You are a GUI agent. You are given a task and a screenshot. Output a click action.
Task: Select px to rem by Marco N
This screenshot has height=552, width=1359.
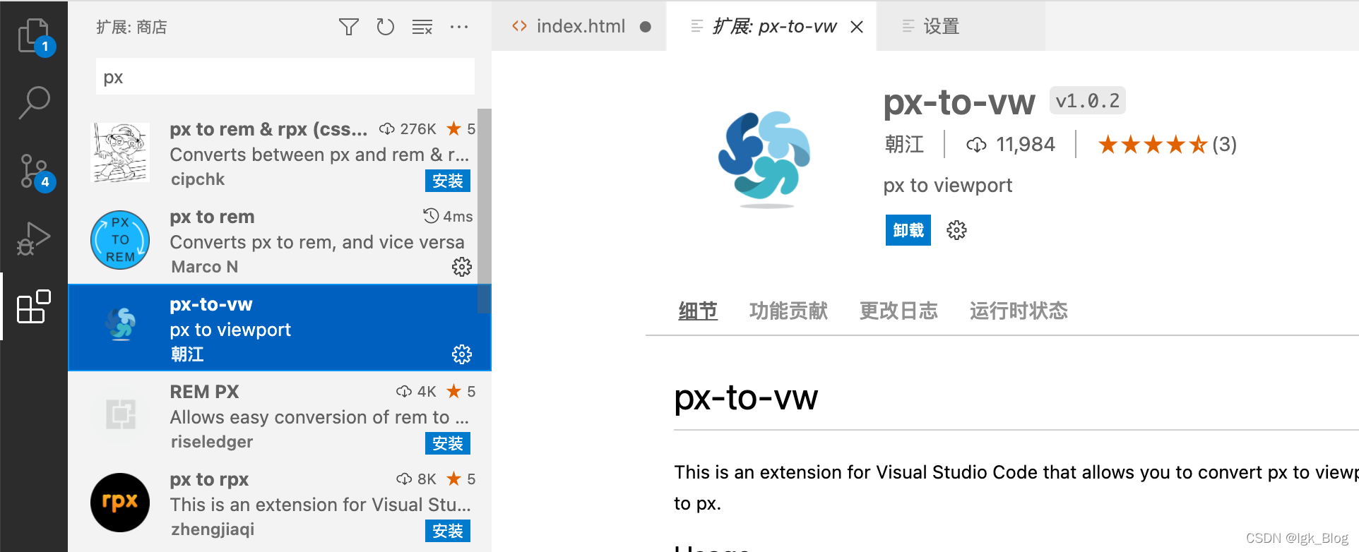(273, 240)
